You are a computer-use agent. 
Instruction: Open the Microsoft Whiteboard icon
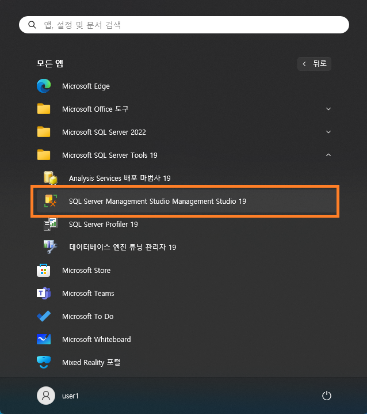point(44,339)
